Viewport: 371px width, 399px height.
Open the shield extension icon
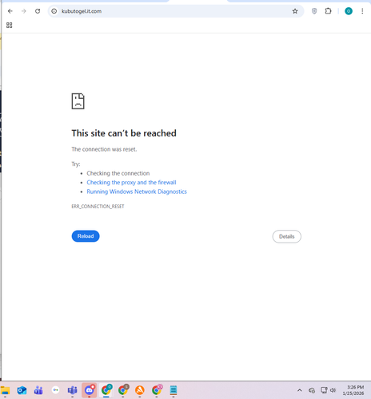click(x=314, y=11)
